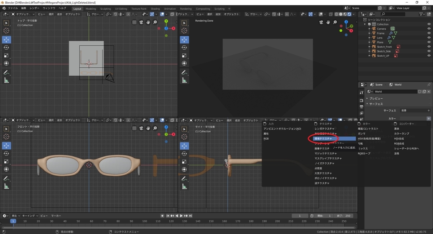Select the Measure tool in front viewport
This screenshot has width=433, height=234.
[x=6, y=186]
